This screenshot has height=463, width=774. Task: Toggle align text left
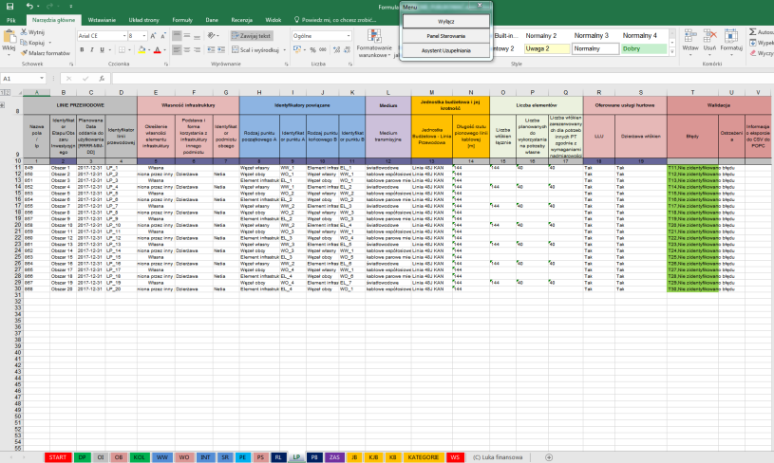point(177,49)
